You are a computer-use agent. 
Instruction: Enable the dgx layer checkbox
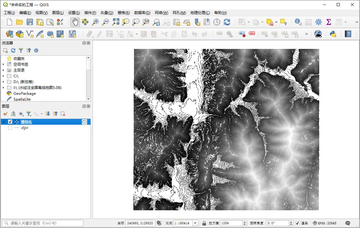10,128
